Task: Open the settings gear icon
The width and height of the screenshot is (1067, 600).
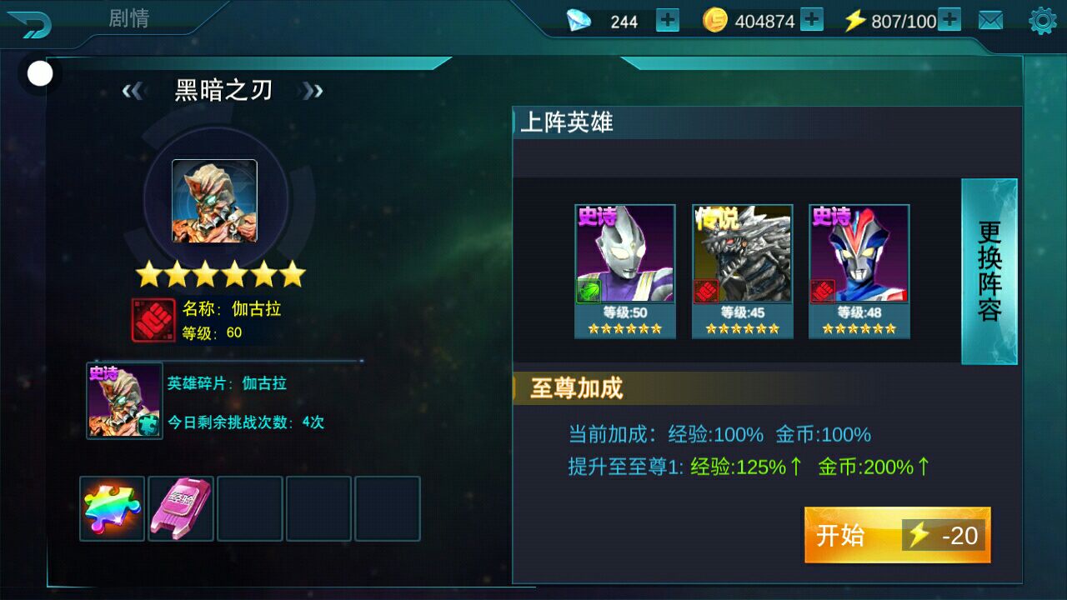Action: click(1043, 21)
